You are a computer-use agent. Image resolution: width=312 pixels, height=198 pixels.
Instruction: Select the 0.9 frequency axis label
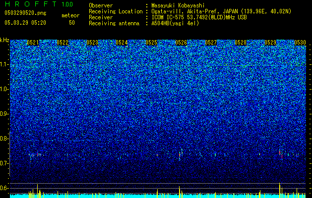pyautogui.click(x=3, y=114)
